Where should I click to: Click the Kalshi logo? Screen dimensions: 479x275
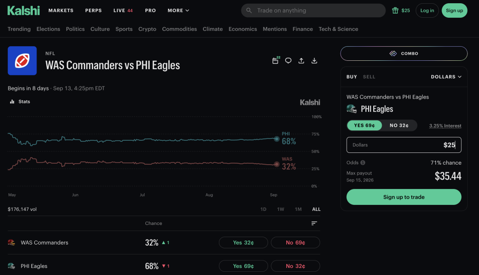pos(23,10)
